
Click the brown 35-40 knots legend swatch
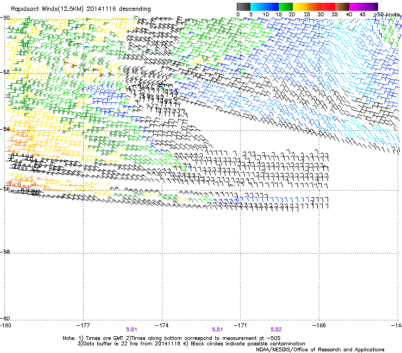(x=342, y=7)
